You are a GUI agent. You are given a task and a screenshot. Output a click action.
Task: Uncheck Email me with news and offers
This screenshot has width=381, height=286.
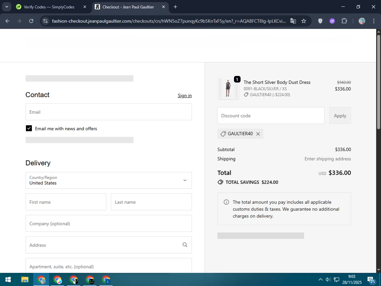coord(29,128)
